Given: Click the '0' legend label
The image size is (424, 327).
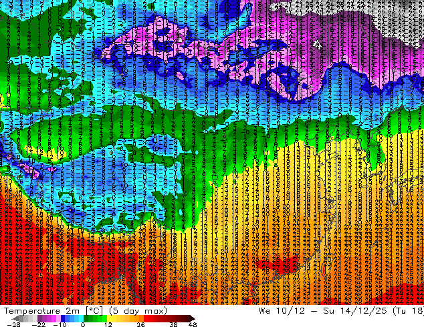Looking at the screenshot, I should (x=83, y=324).
